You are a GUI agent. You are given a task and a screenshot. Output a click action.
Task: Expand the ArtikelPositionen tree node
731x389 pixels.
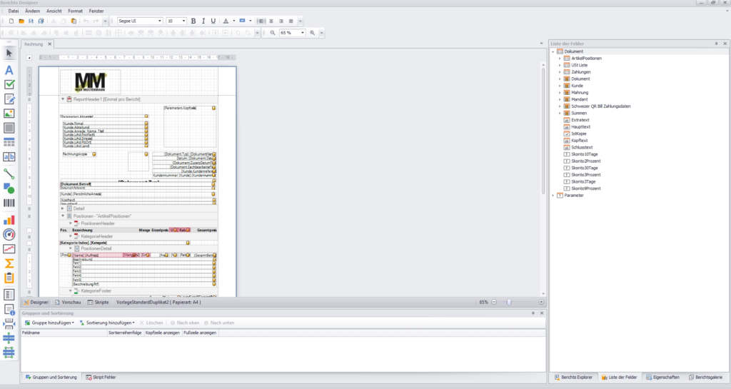coord(560,59)
